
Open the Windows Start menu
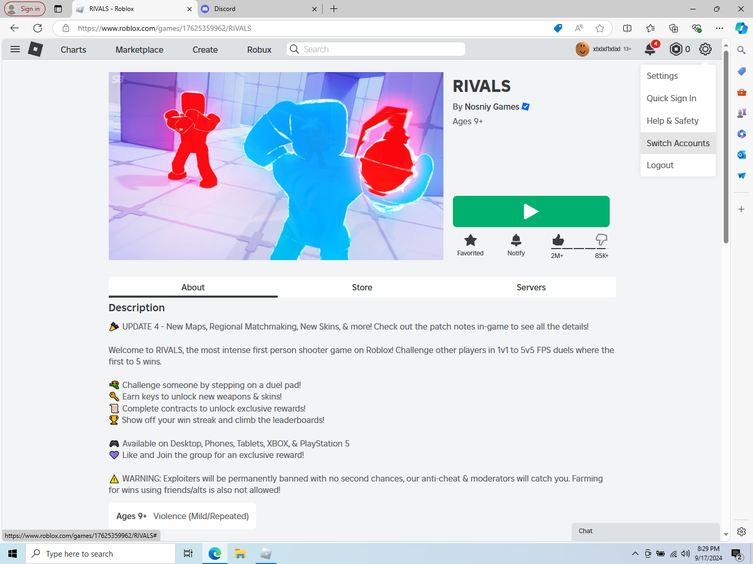[13, 554]
